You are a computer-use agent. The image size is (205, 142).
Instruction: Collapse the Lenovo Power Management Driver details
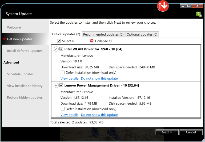click(x=56, y=85)
